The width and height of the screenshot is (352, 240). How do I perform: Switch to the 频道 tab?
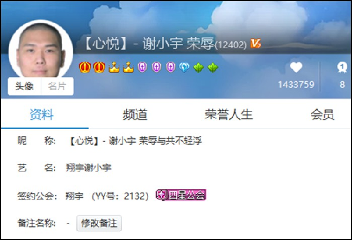[135, 114]
